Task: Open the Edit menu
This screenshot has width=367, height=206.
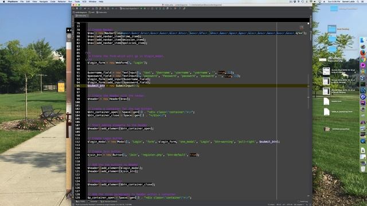Action: 28,1
